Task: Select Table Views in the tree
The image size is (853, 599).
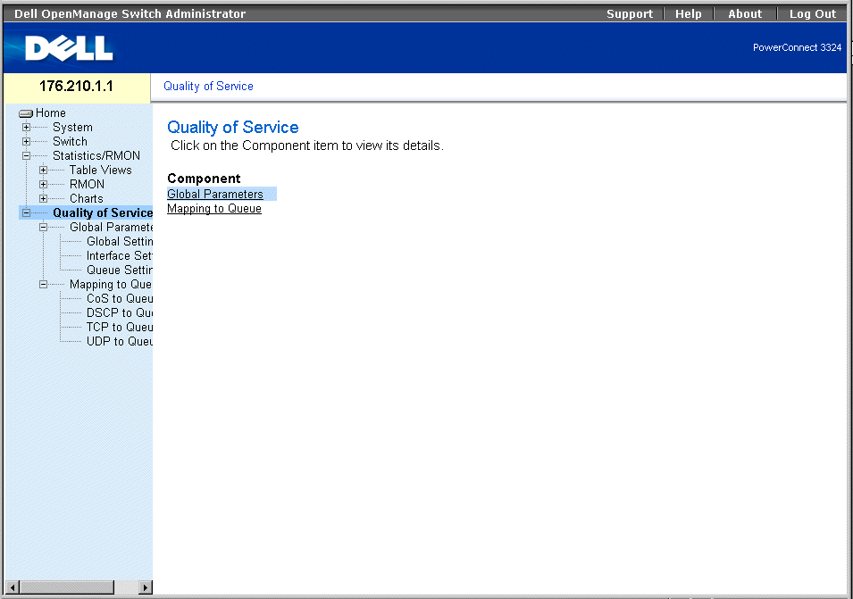Action: [x=101, y=171]
